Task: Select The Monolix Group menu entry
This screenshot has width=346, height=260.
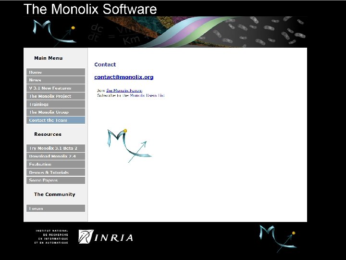Action: click(x=56, y=112)
